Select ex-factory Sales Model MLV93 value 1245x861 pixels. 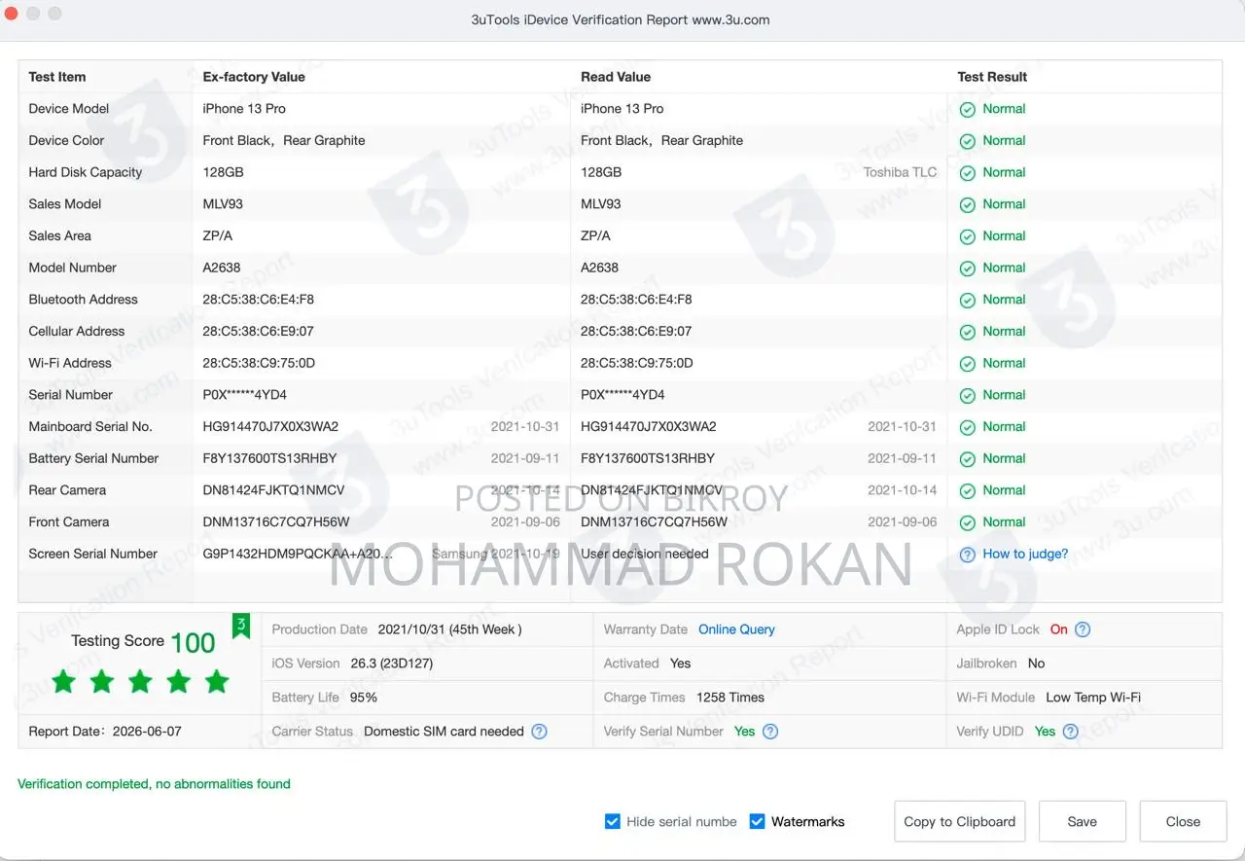223,204
